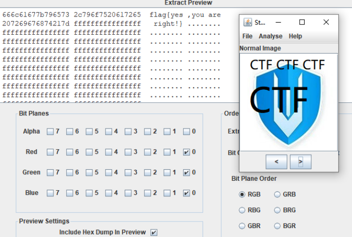Click the Java icon in StegSolve title bar
This screenshot has height=237, width=352.
click(247, 23)
